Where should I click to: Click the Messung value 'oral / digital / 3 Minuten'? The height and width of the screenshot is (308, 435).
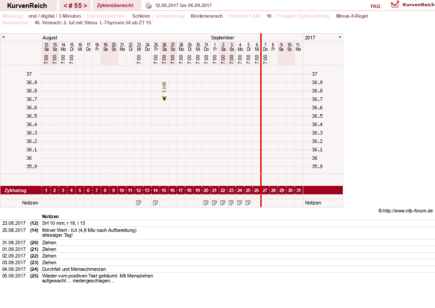[55, 16]
